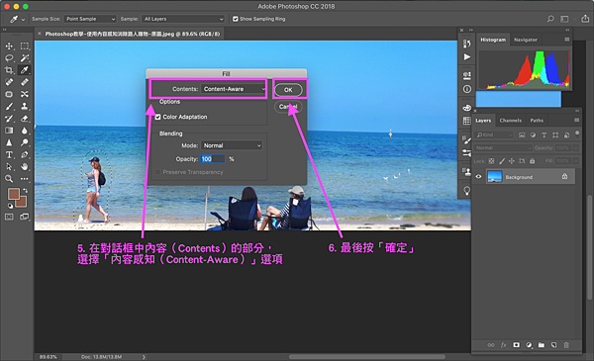Select the Blur tool droplet icon
Image resolution: width=594 pixels, height=361 pixels.
click(x=25, y=131)
